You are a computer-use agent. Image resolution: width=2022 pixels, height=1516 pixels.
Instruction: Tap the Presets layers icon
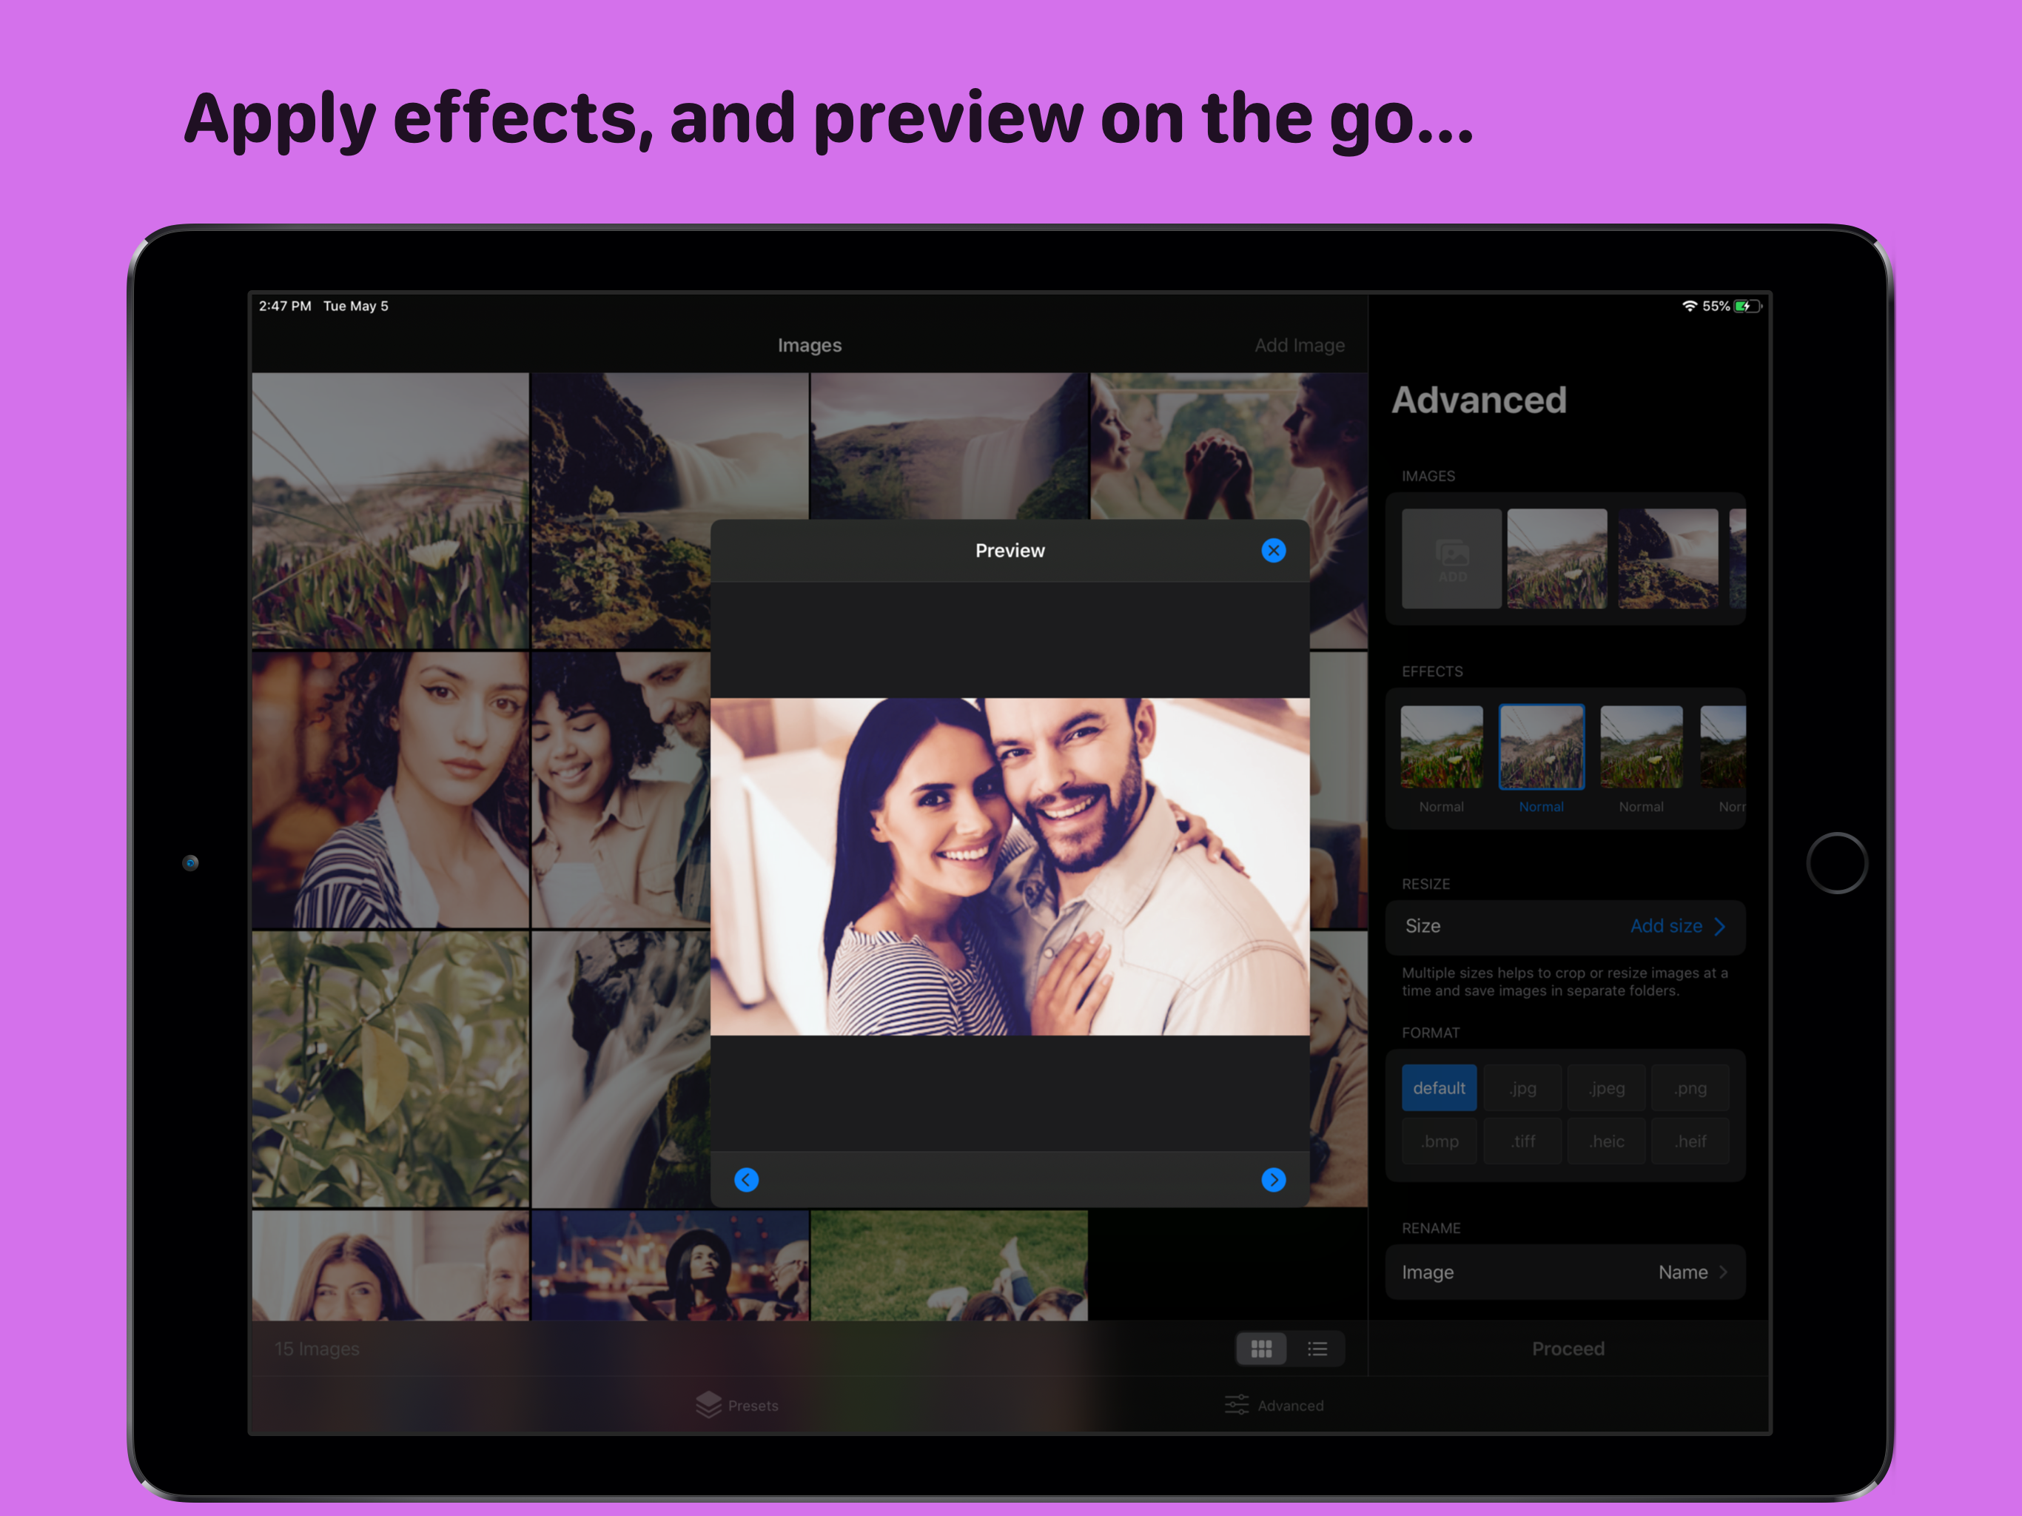click(x=708, y=1404)
